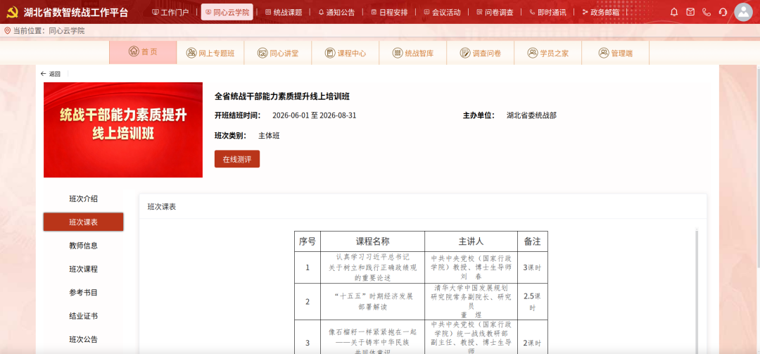Viewport: 760px width, 354px height.
Task: Click the 调查问卷 pencil icon
Action: [465, 53]
